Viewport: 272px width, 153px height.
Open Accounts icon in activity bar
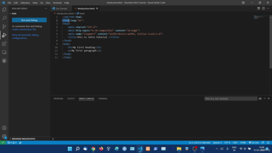[x=4, y=128]
